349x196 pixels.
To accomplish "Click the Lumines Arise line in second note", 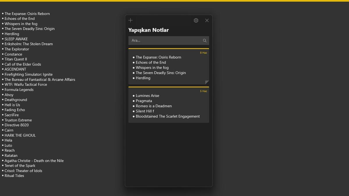I will coord(147,96).
